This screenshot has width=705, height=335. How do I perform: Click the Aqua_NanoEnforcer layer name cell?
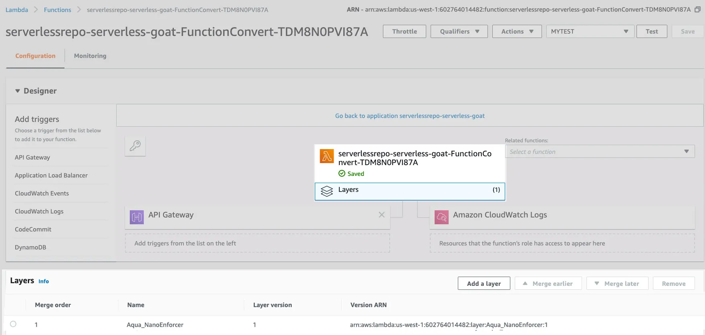155,325
